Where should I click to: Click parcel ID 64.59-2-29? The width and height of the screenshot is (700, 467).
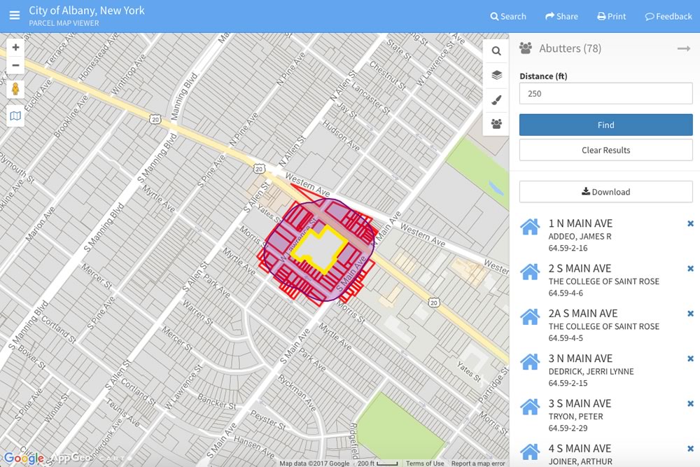pyautogui.click(x=568, y=428)
